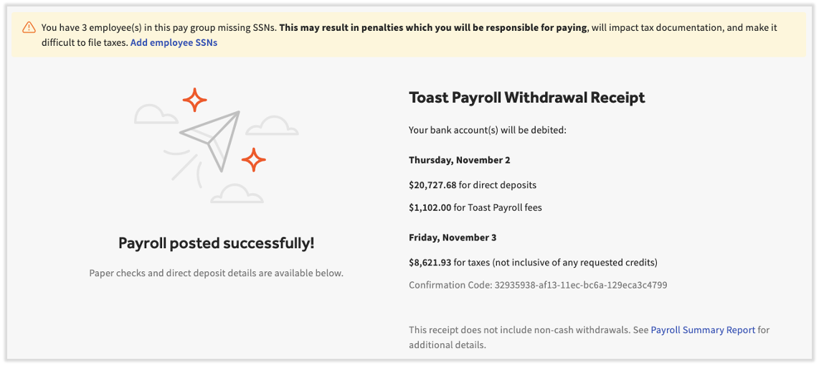Click the orange sparkle above the paper plane
This screenshot has width=819, height=366.
click(194, 100)
